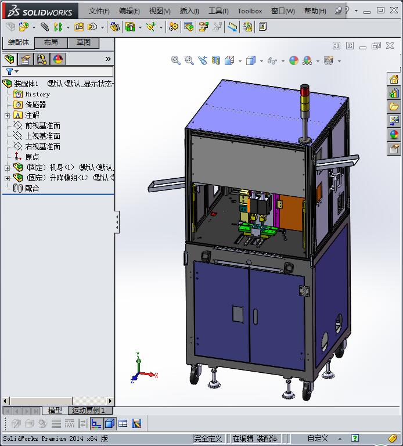Switch to the ConfigurationManager panel tab
The width and height of the screenshot is (403, 446).
(x=42, y=59)
